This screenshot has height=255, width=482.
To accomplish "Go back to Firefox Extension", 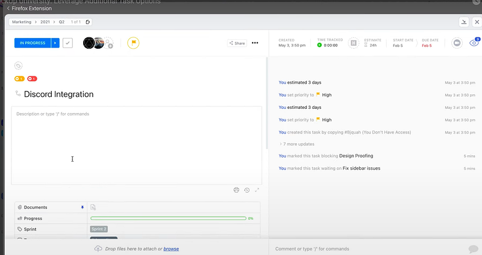I will tap(29, 8).
